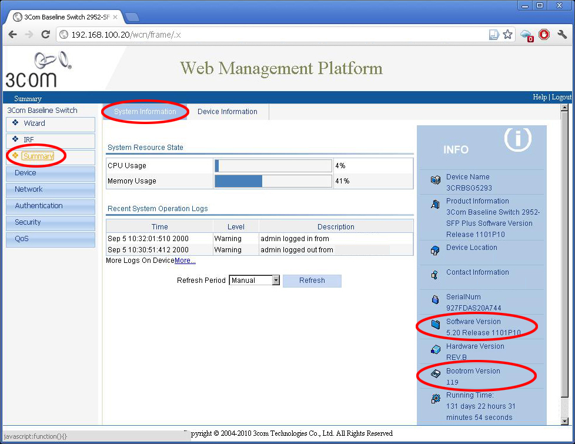Screen dimensions: 575x444
Task: Click the 4% CPU usage value
Action: coord(340,165)
